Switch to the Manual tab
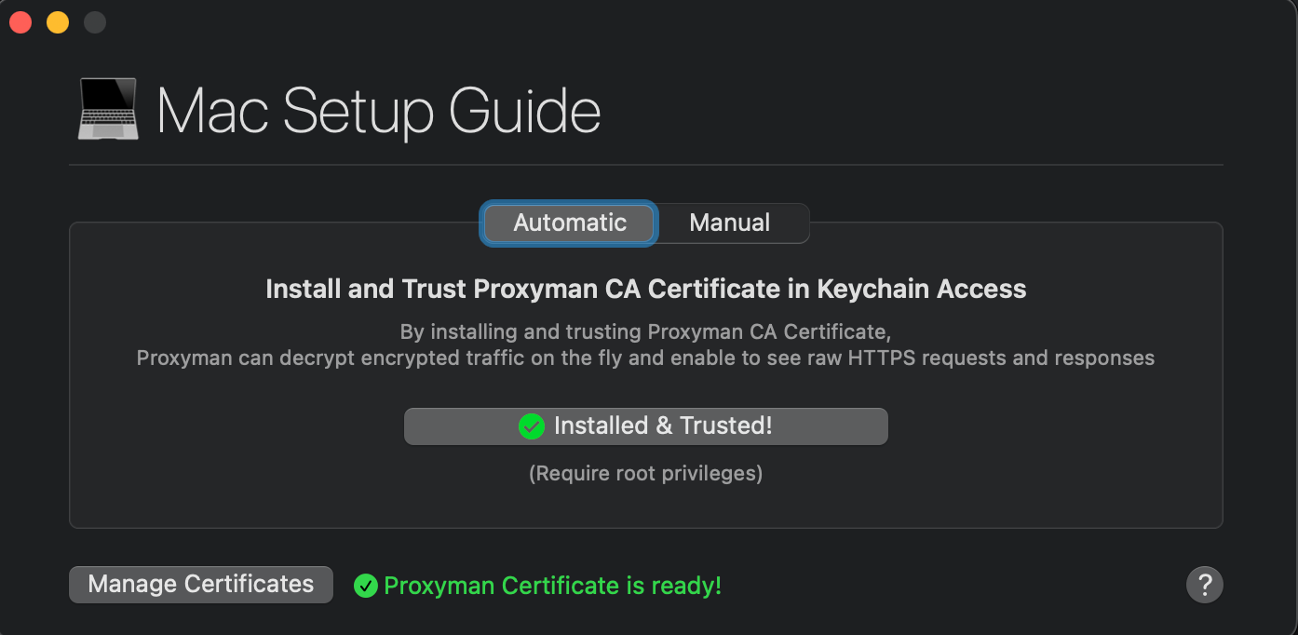 pyautogui.click(x=730, y=223)
